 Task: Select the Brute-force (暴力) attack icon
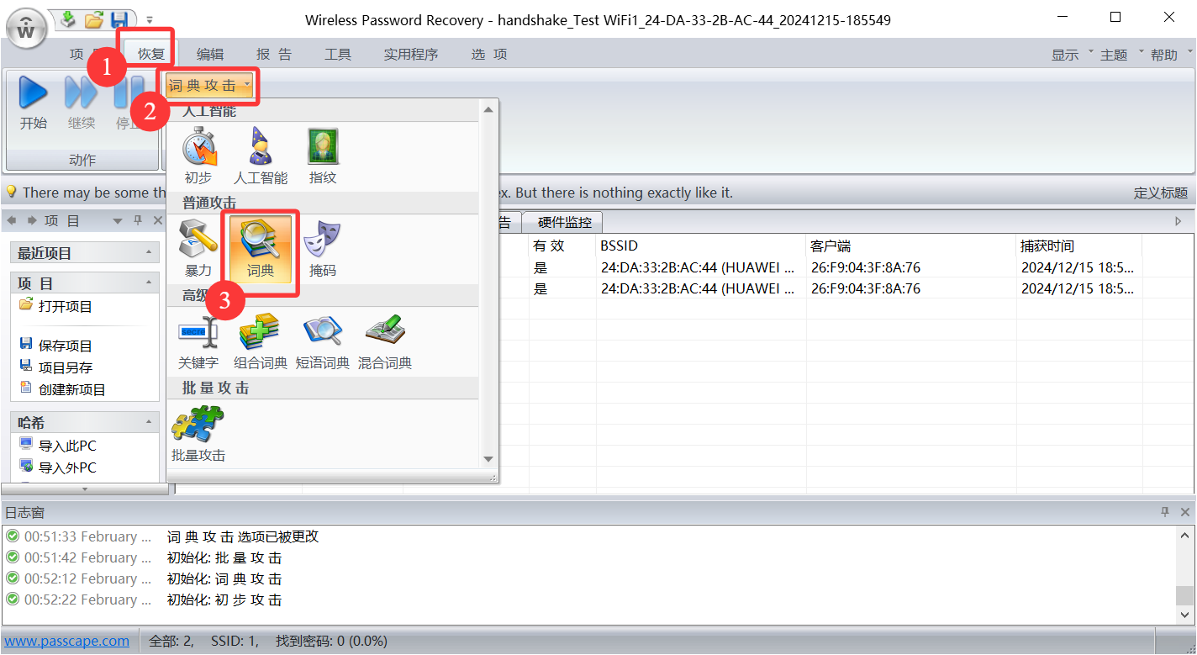click(198, 239)
